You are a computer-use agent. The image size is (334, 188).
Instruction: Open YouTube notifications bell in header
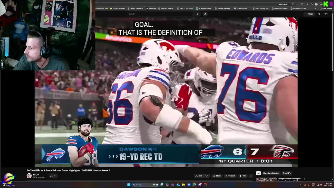(319, 14)
